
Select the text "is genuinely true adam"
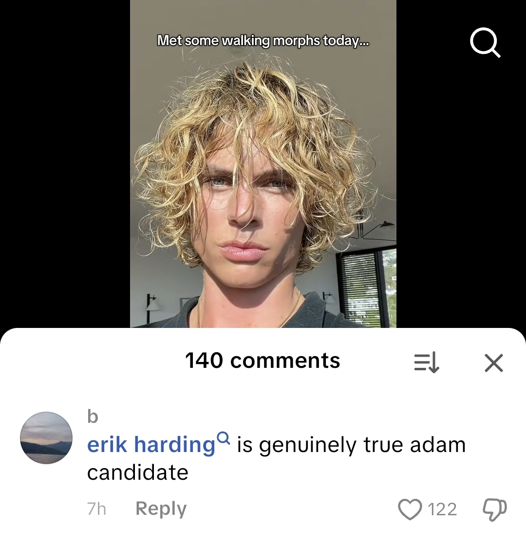[x=351, y=445]
